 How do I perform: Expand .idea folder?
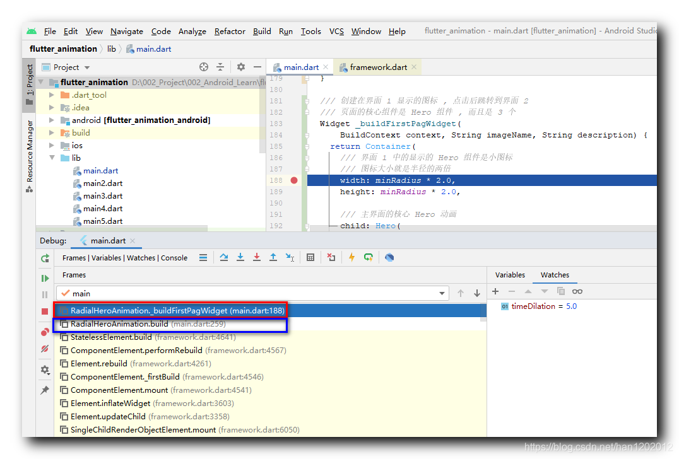pyautogui.click(x=52, y=107)
